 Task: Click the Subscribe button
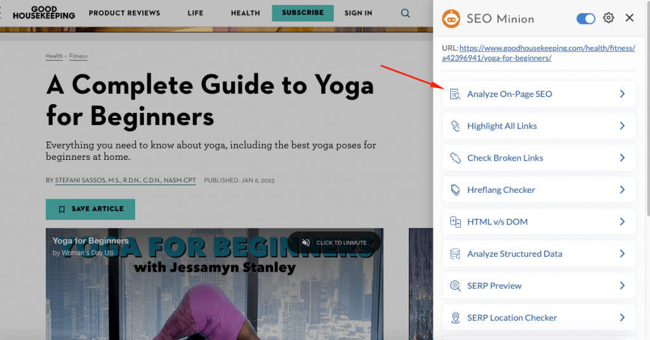303,13
